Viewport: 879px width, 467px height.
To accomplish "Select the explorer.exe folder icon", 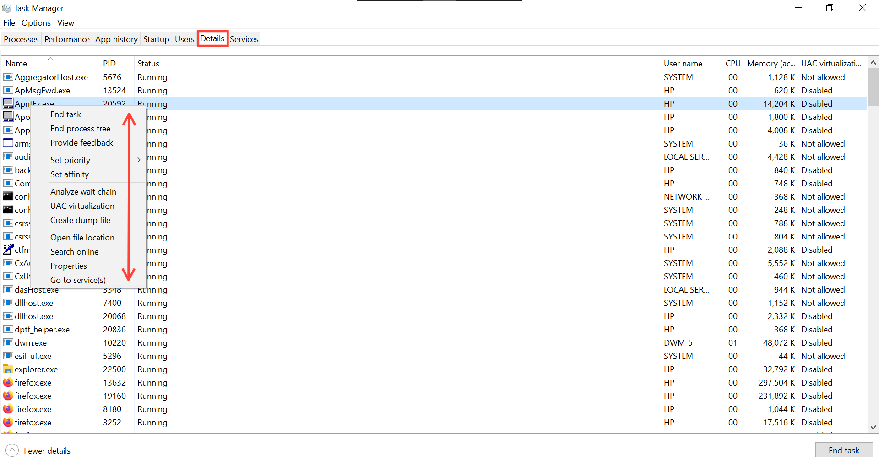I will 8,369.
